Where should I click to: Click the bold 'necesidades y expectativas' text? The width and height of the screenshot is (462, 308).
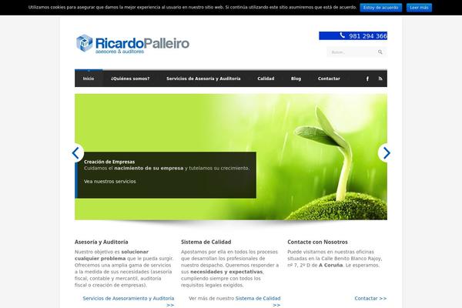click(x=226, y=272)
